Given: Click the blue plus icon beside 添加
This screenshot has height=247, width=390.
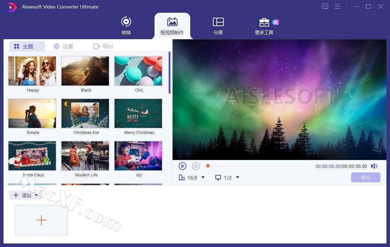Looking at the screenshot, I should 16,195.
